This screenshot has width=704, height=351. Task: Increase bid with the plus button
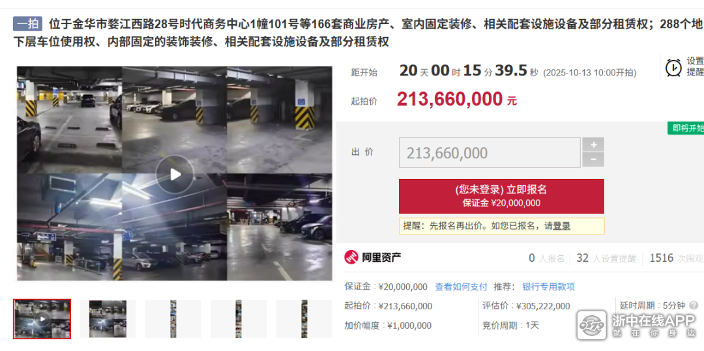pyautogui.click(x=593, y=145)
